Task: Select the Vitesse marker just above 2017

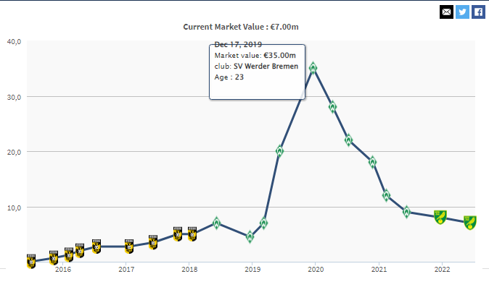Action: [129, 247]
